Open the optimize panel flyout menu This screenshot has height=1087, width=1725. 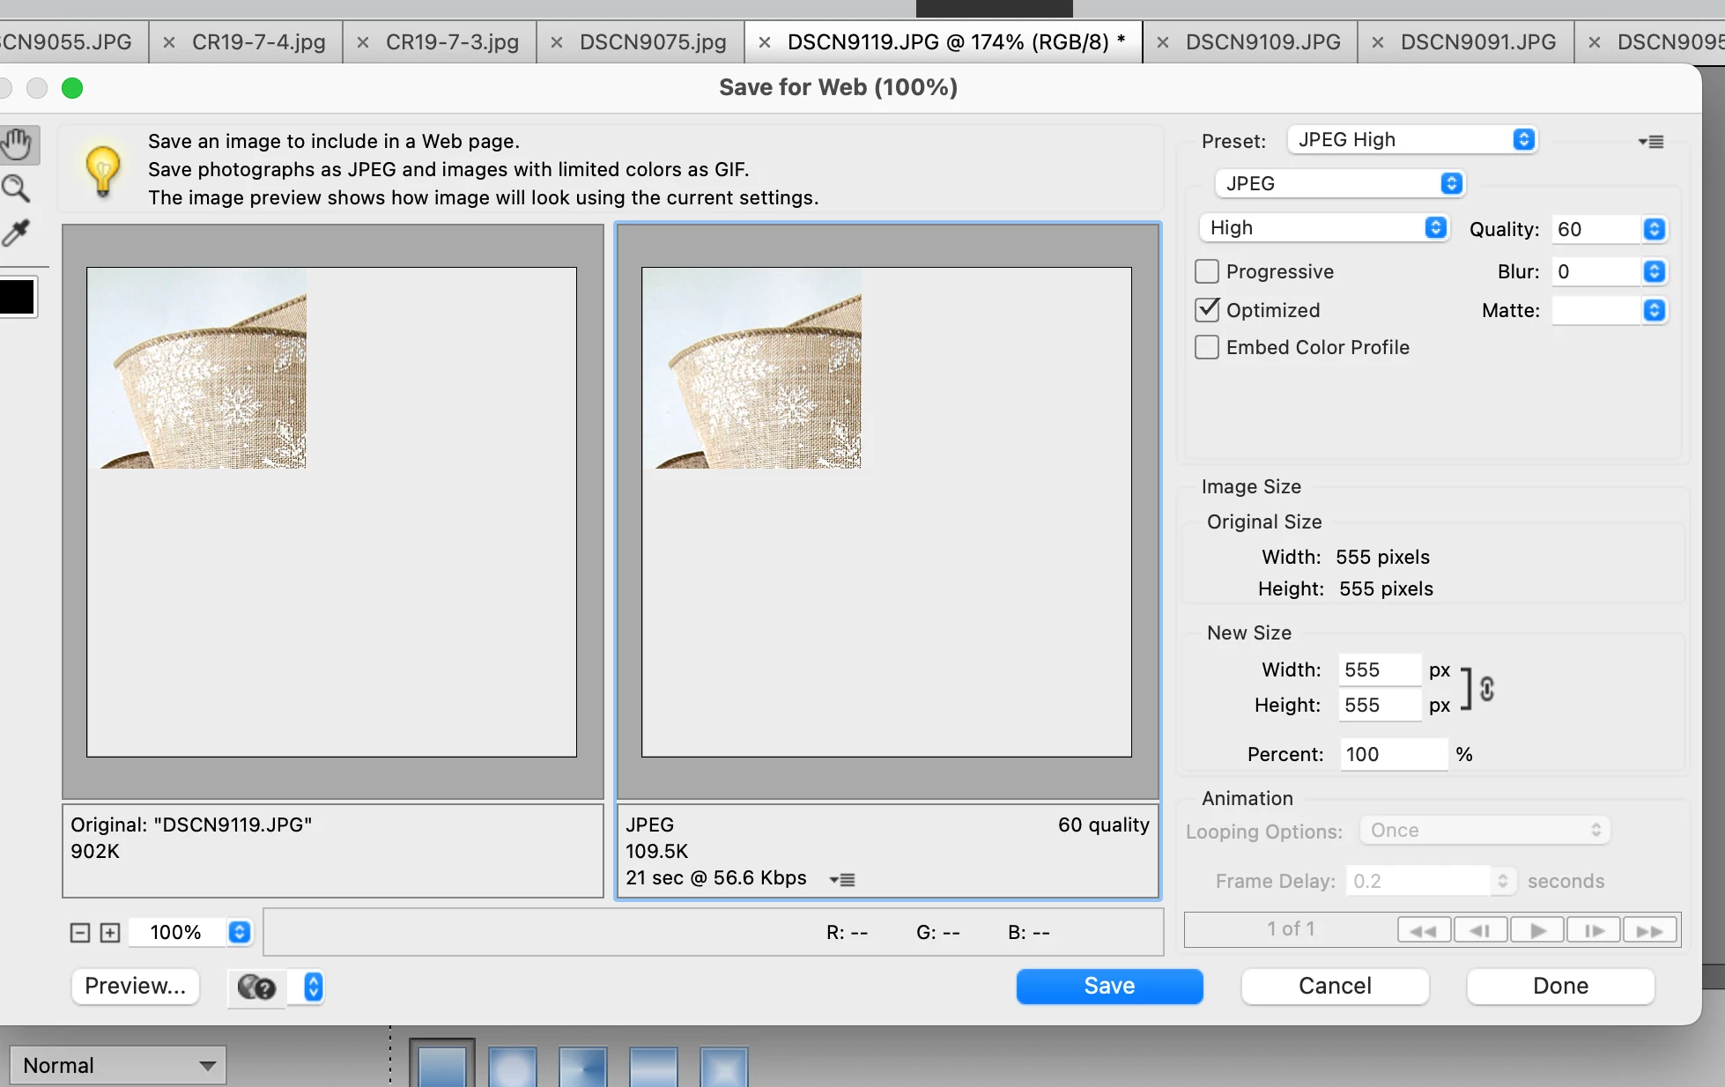tap(1651, 142)
